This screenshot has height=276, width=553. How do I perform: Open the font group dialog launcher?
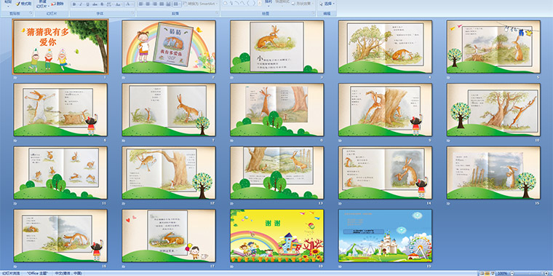tap(133, 13)
